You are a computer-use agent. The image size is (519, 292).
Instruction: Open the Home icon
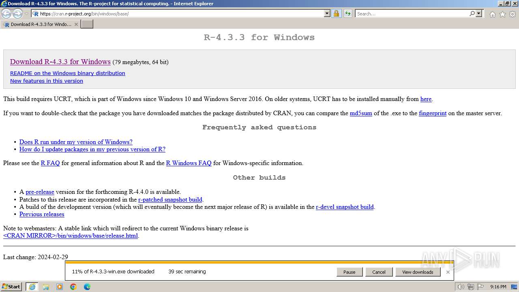[x=492, y=14]
